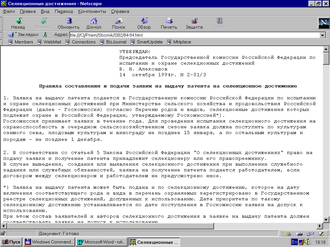Click the horizontal scrollbar left arrow
Screen dimensions: 330x247
pyautogui.click(x=4, y=226)
